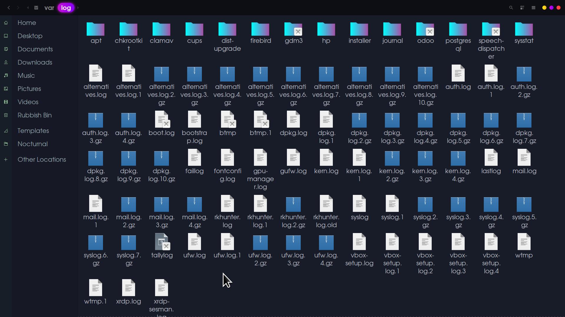Click the yellow minimize window dot

tap(544, 8)
